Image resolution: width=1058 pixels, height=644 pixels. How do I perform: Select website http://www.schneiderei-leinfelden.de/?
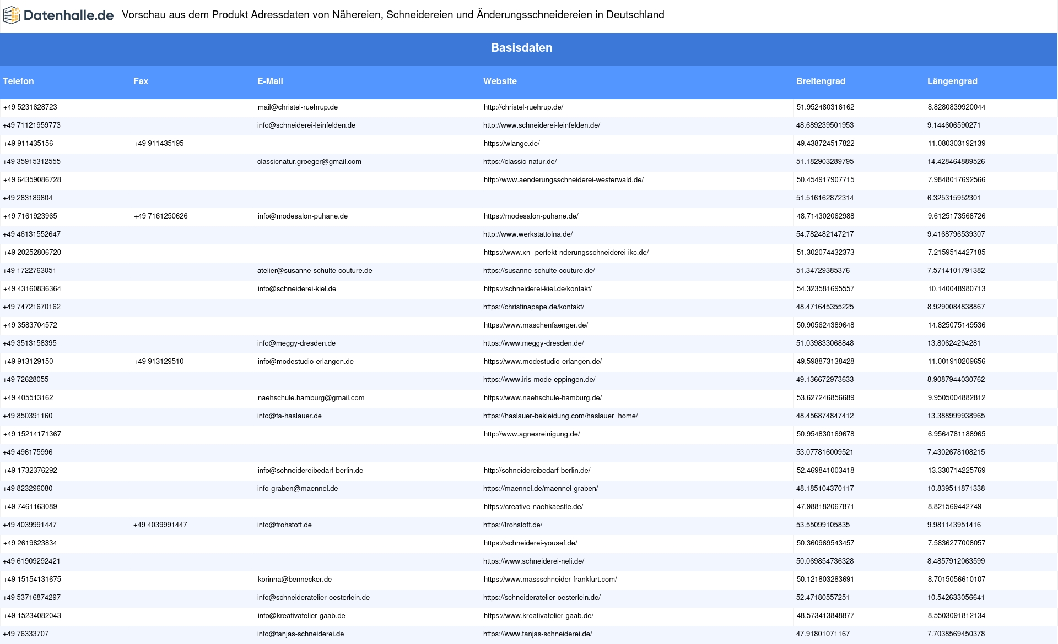tap(542, 125)
